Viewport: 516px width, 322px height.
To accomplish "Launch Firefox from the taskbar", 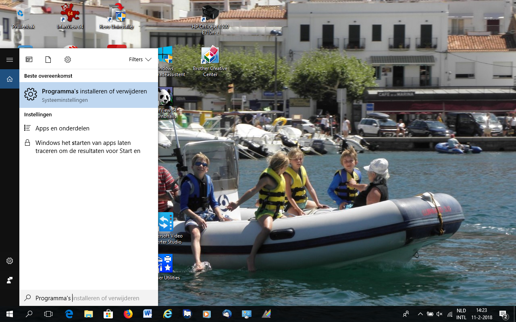I will 128,314.
